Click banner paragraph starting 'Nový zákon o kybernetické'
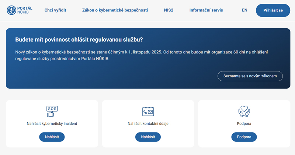 coord(142,55)
